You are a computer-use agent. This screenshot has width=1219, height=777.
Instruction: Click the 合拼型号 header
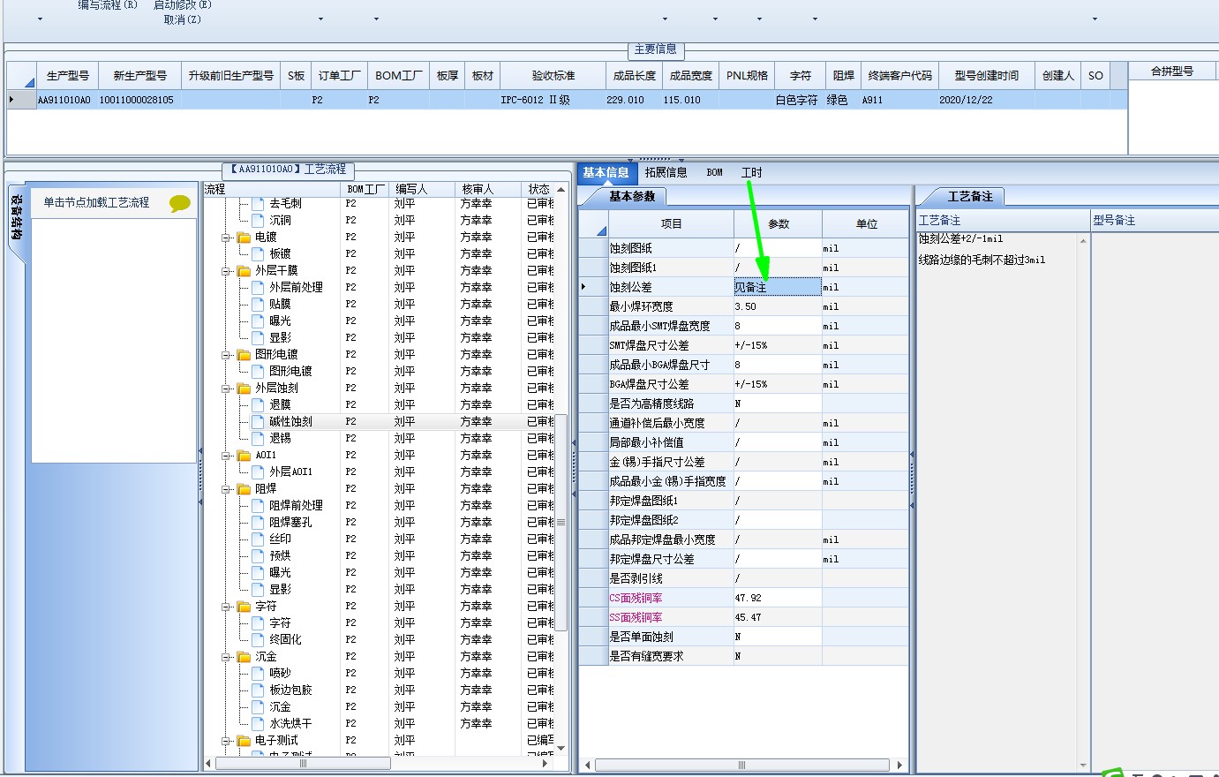[1172, 72]
